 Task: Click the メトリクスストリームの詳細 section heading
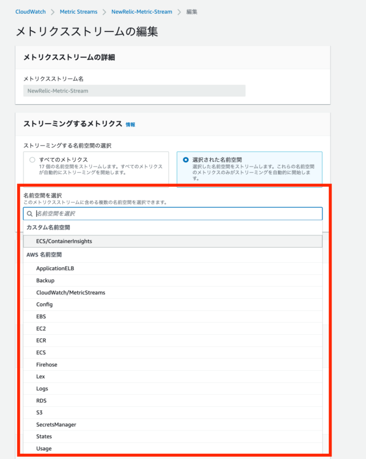69,57
